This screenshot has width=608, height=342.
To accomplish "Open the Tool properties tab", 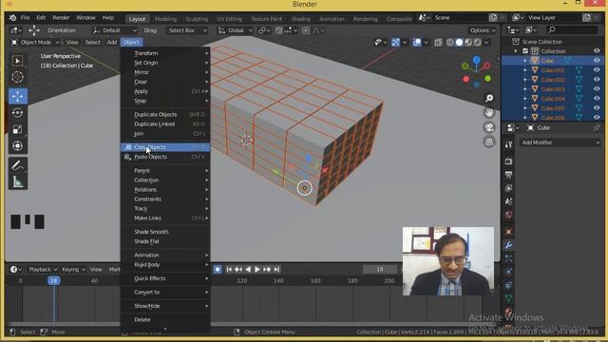I will pos(509,144).
